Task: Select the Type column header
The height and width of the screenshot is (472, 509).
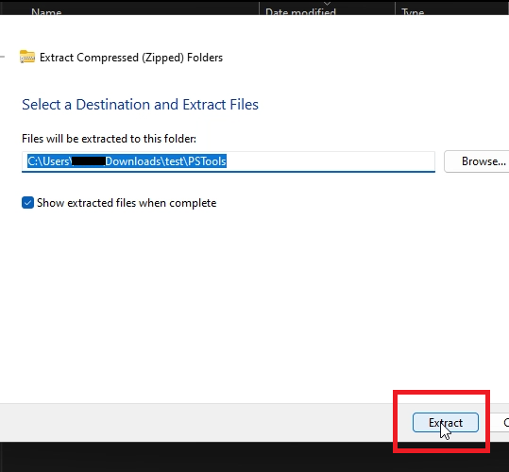Action: coord(413,12)
